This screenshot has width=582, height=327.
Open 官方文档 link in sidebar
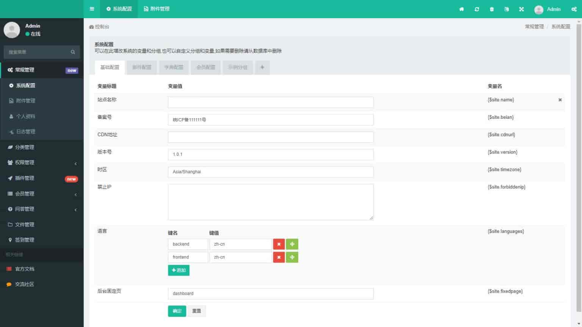25,269
